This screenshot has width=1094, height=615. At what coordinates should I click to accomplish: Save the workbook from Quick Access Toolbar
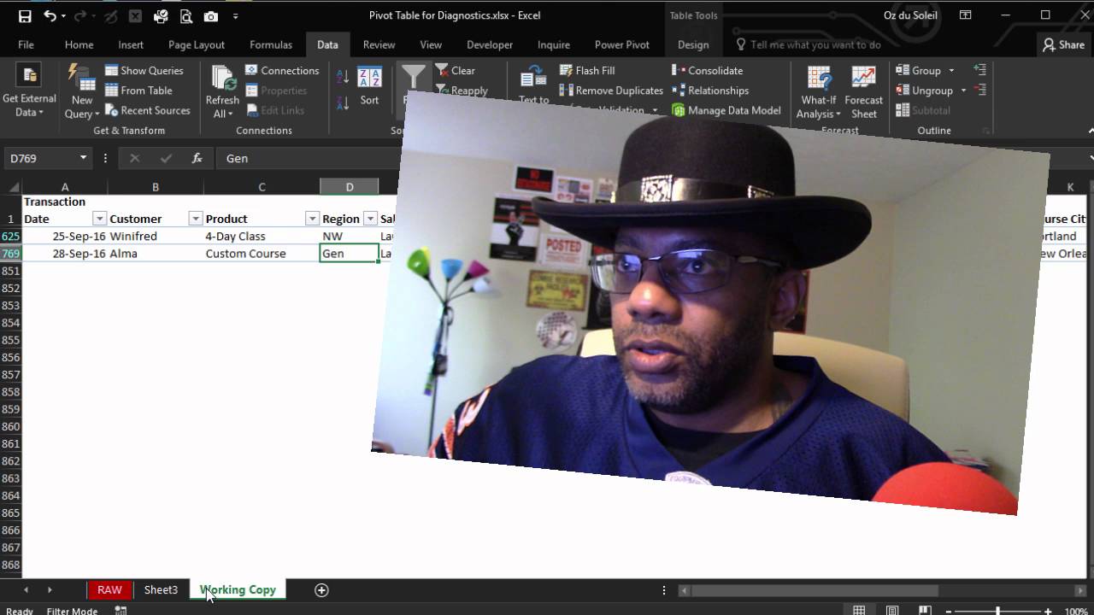[25, 15]
